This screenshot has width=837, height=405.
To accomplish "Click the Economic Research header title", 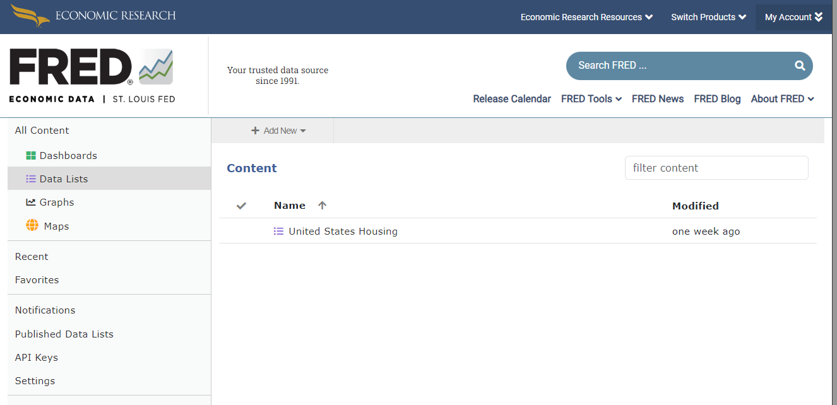I will click(x=116, y=16).
